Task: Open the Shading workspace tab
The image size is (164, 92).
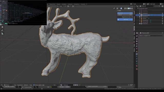Action: (x=58, y=4)
